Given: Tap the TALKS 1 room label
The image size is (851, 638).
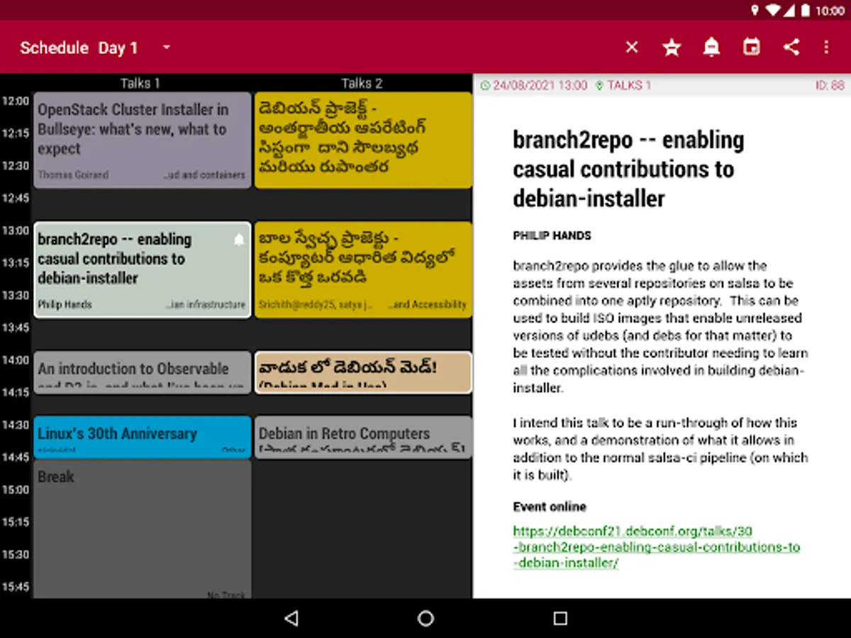Looking at the screenshot, I should 629,85.
